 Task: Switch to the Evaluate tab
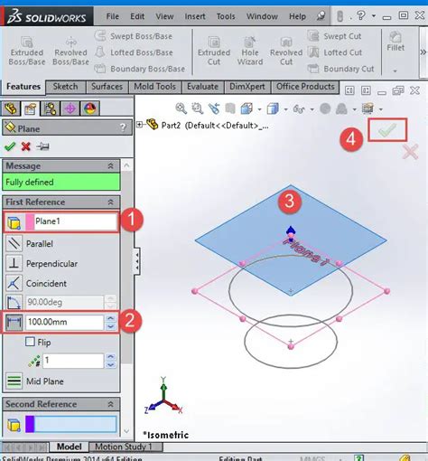[x=202, y=87]
